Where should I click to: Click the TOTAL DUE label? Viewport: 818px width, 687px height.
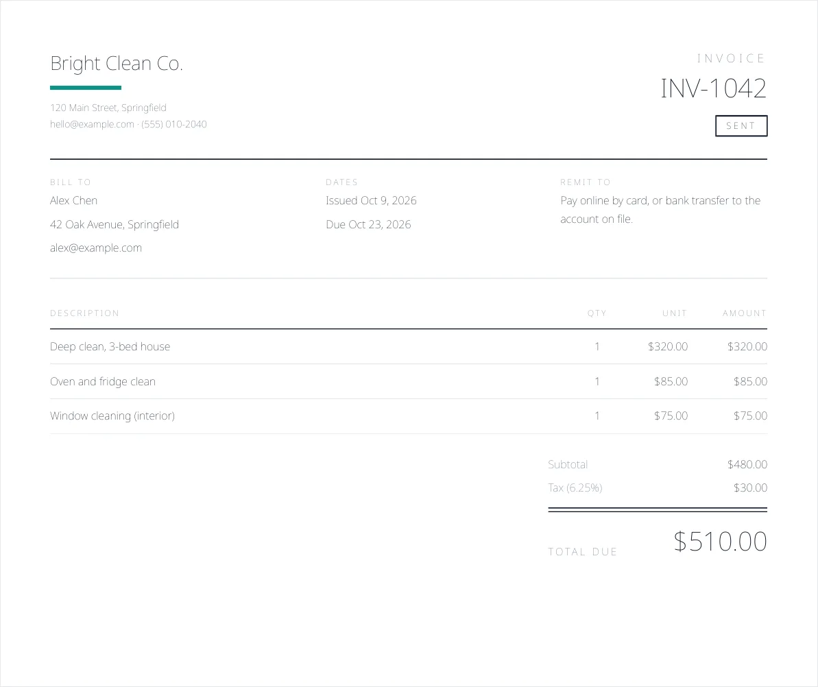583,552
